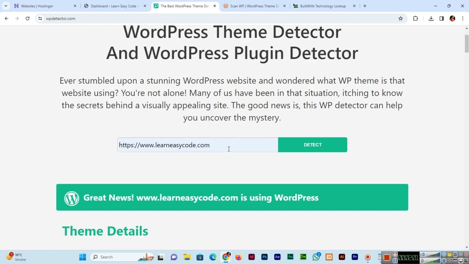Open the chat app in taskbar

coord(174,257)
